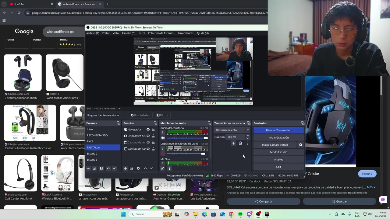Viewport: 390px width, 219px height.
Task: Open Colección de Escenas menu
Action: 161,33
